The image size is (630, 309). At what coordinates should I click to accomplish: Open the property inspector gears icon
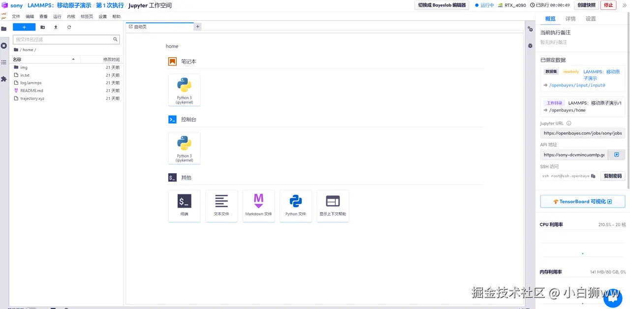click(x=530, y=29)
